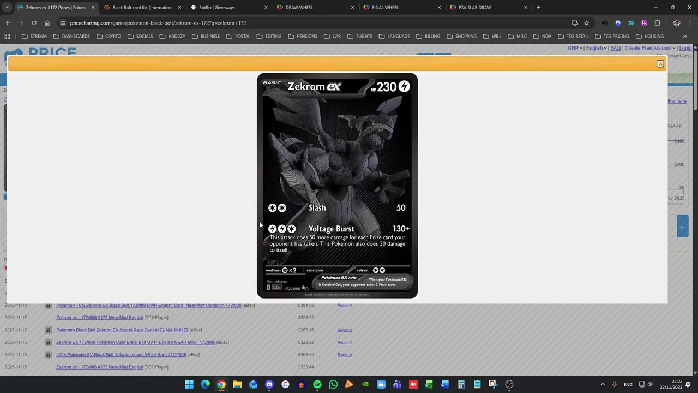Open OBS Studio from taskbar
The width and height of the screenshot is (698, 393).
click(x=509, y=384)
